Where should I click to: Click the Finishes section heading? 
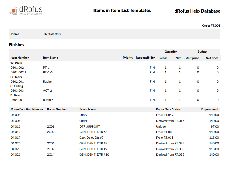pyautogui.click(x=16, y=45)
